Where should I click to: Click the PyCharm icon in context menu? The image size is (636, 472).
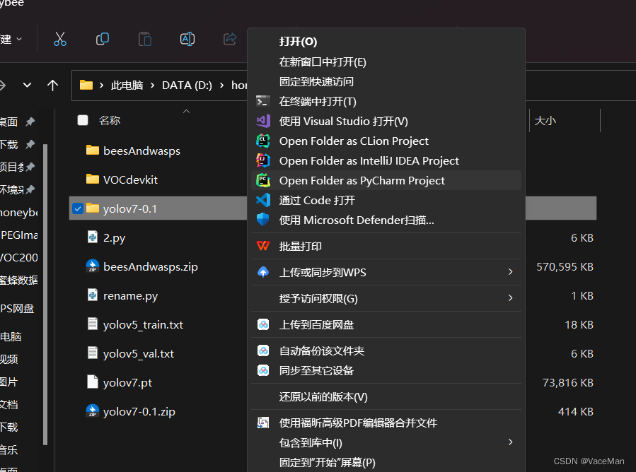click(x=263, y=180)
